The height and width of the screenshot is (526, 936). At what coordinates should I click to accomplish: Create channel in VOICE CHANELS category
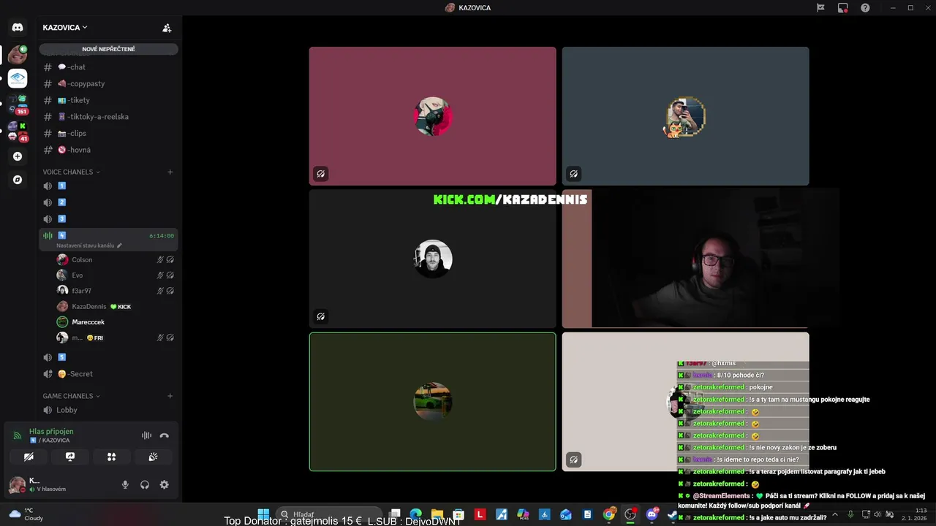tap(170, 172)
